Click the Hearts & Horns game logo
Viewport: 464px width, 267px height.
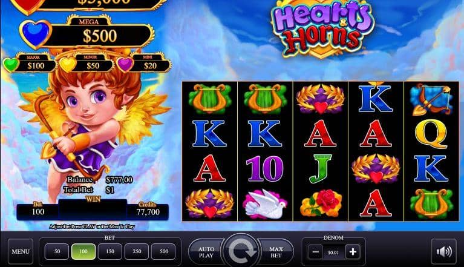click(x=322, y=27)
